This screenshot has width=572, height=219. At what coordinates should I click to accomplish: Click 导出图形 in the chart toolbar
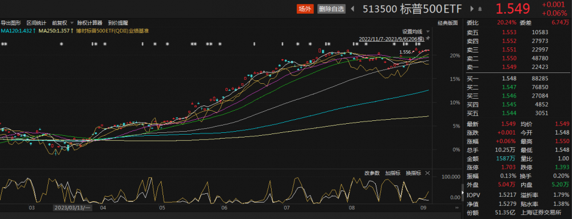(10, 23)
